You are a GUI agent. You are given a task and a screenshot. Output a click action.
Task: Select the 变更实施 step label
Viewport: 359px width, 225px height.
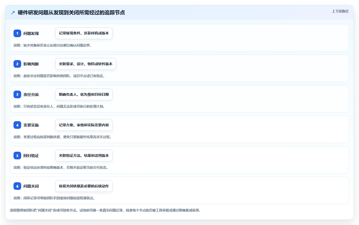31,125
